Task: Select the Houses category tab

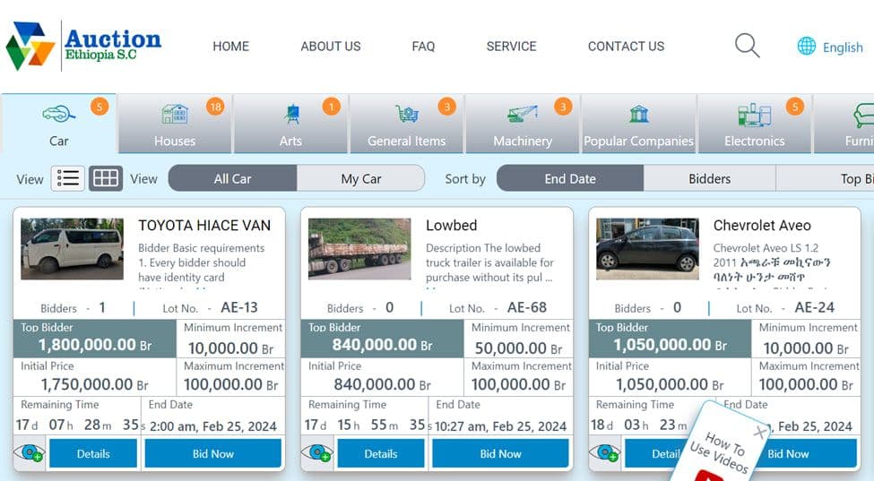Action: 175,124
